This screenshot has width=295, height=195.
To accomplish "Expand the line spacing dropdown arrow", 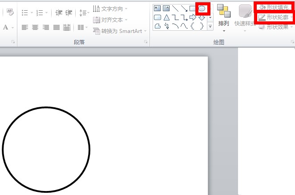I will pos(88,12).
